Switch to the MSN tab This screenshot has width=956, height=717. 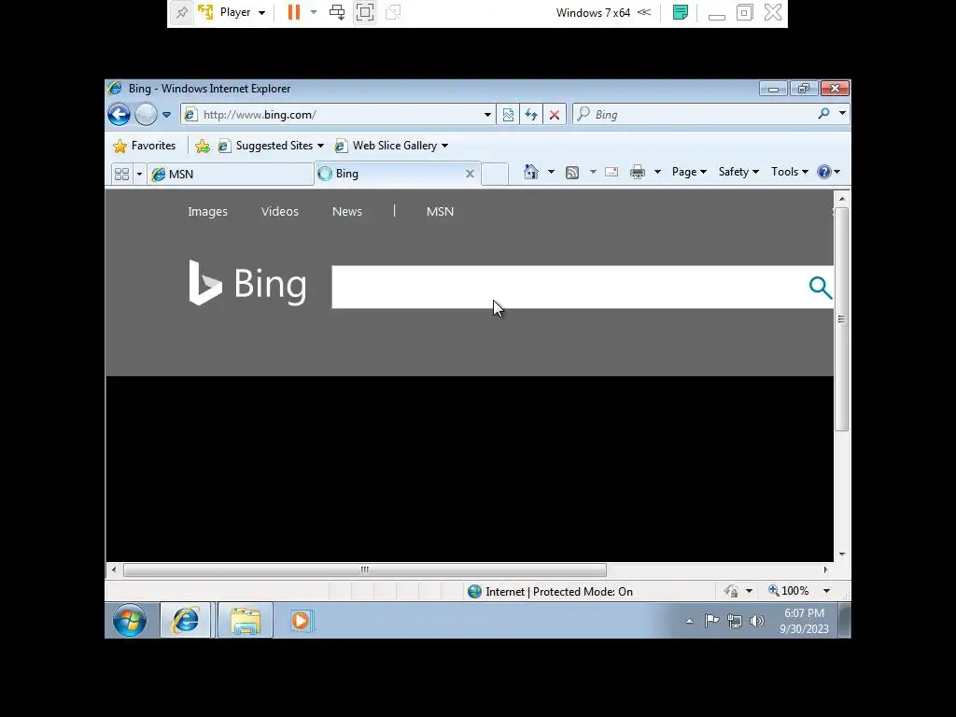coord(231,175)
